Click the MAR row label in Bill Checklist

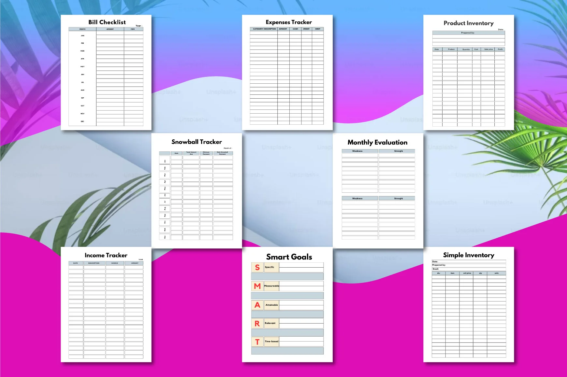pos(82,51)
